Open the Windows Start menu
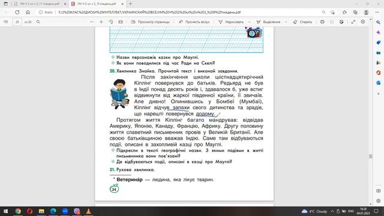384x216 pixels. 5,211
